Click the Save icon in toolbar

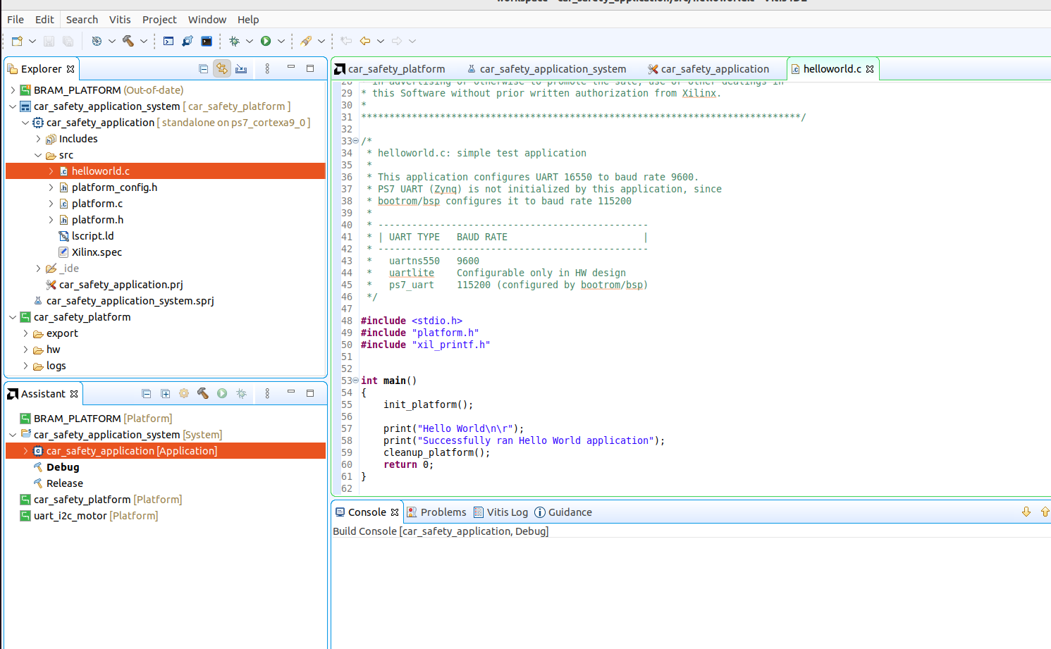[x=49, y=41]
